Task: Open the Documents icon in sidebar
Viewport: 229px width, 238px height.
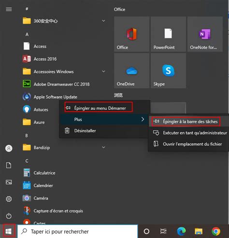Action: (9, 165)
